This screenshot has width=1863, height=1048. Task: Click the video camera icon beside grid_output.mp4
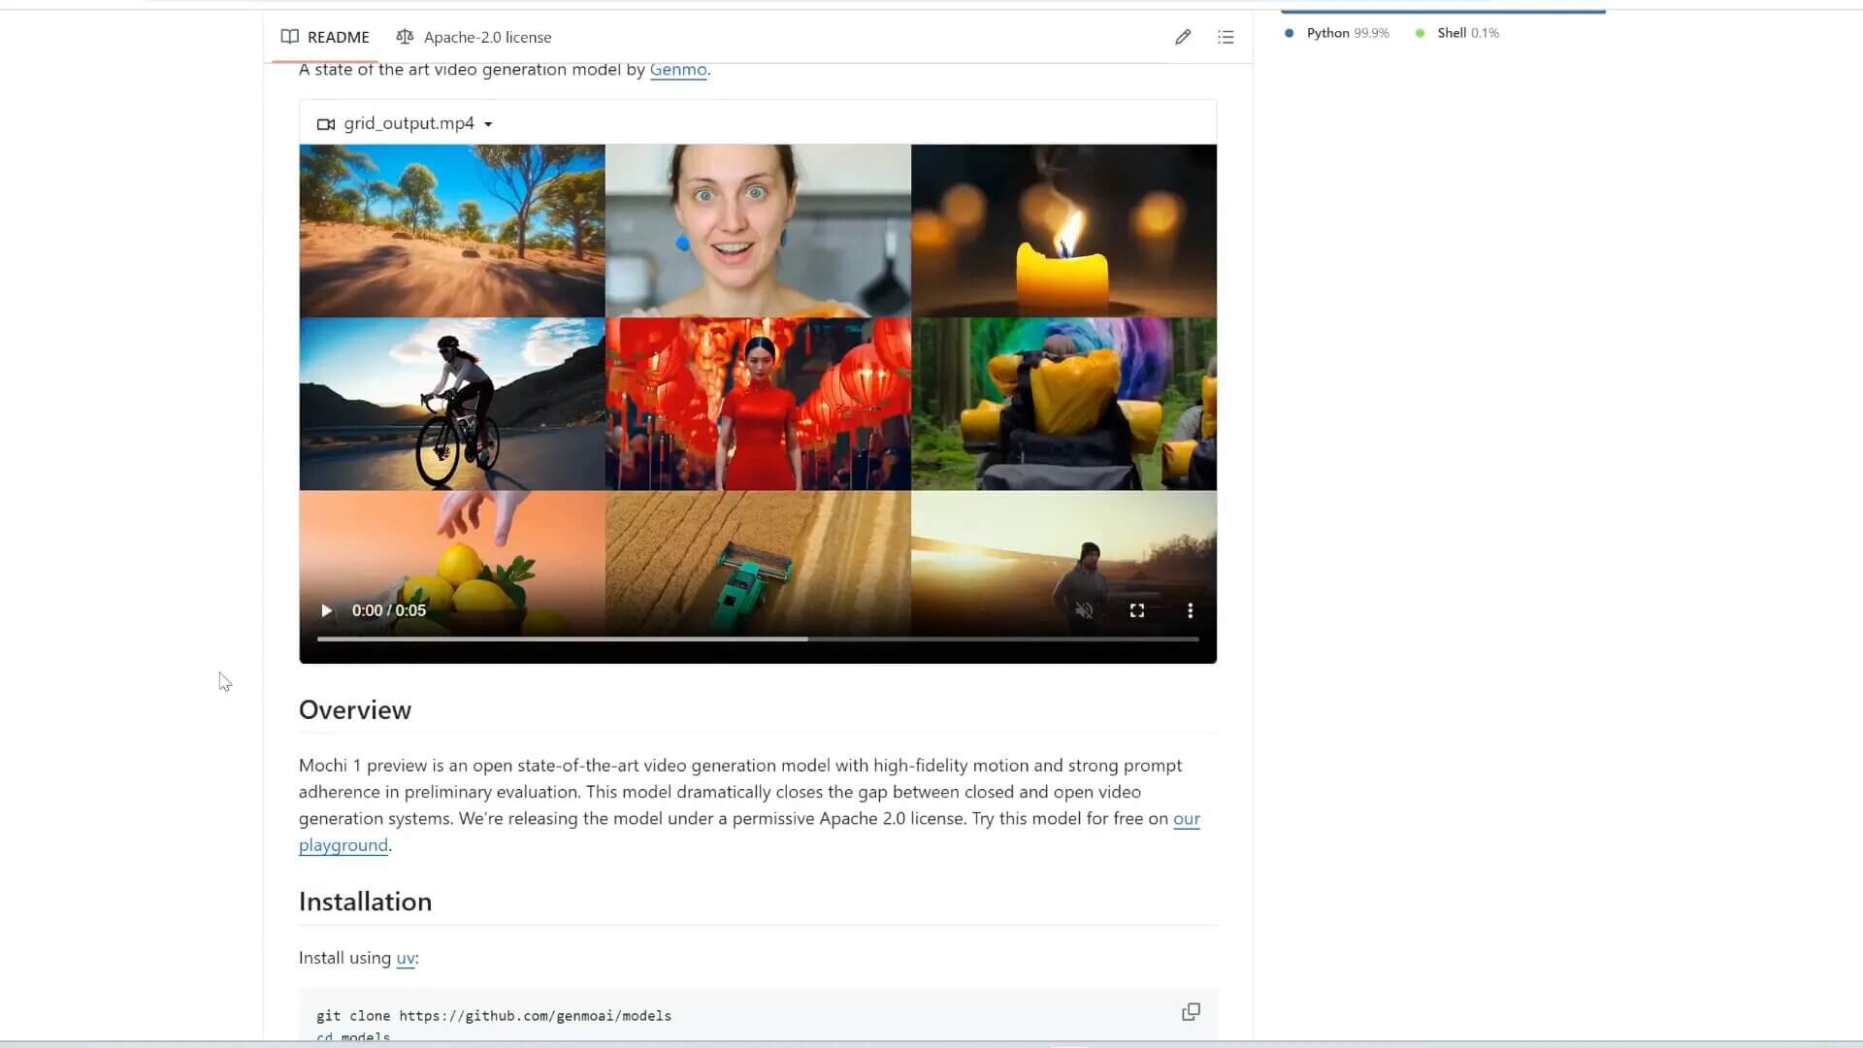pyautogui.click(x=326, y=123)
